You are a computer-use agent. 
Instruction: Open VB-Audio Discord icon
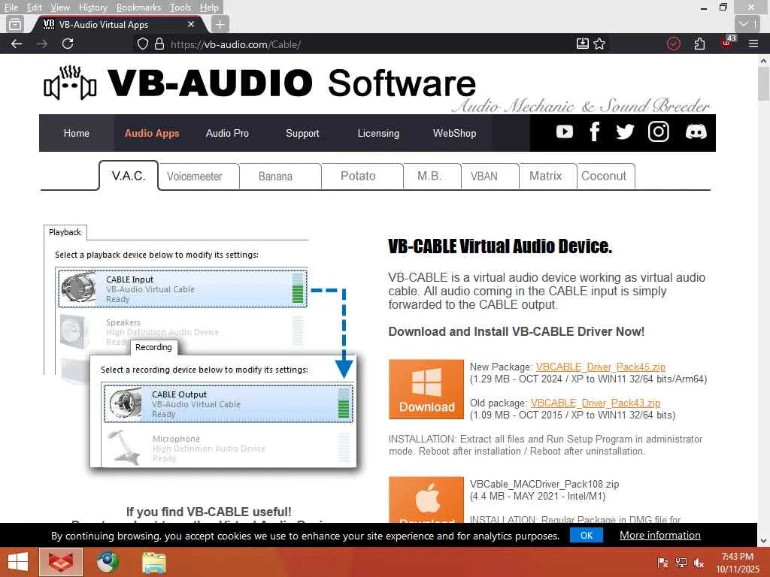pos(696,132)
